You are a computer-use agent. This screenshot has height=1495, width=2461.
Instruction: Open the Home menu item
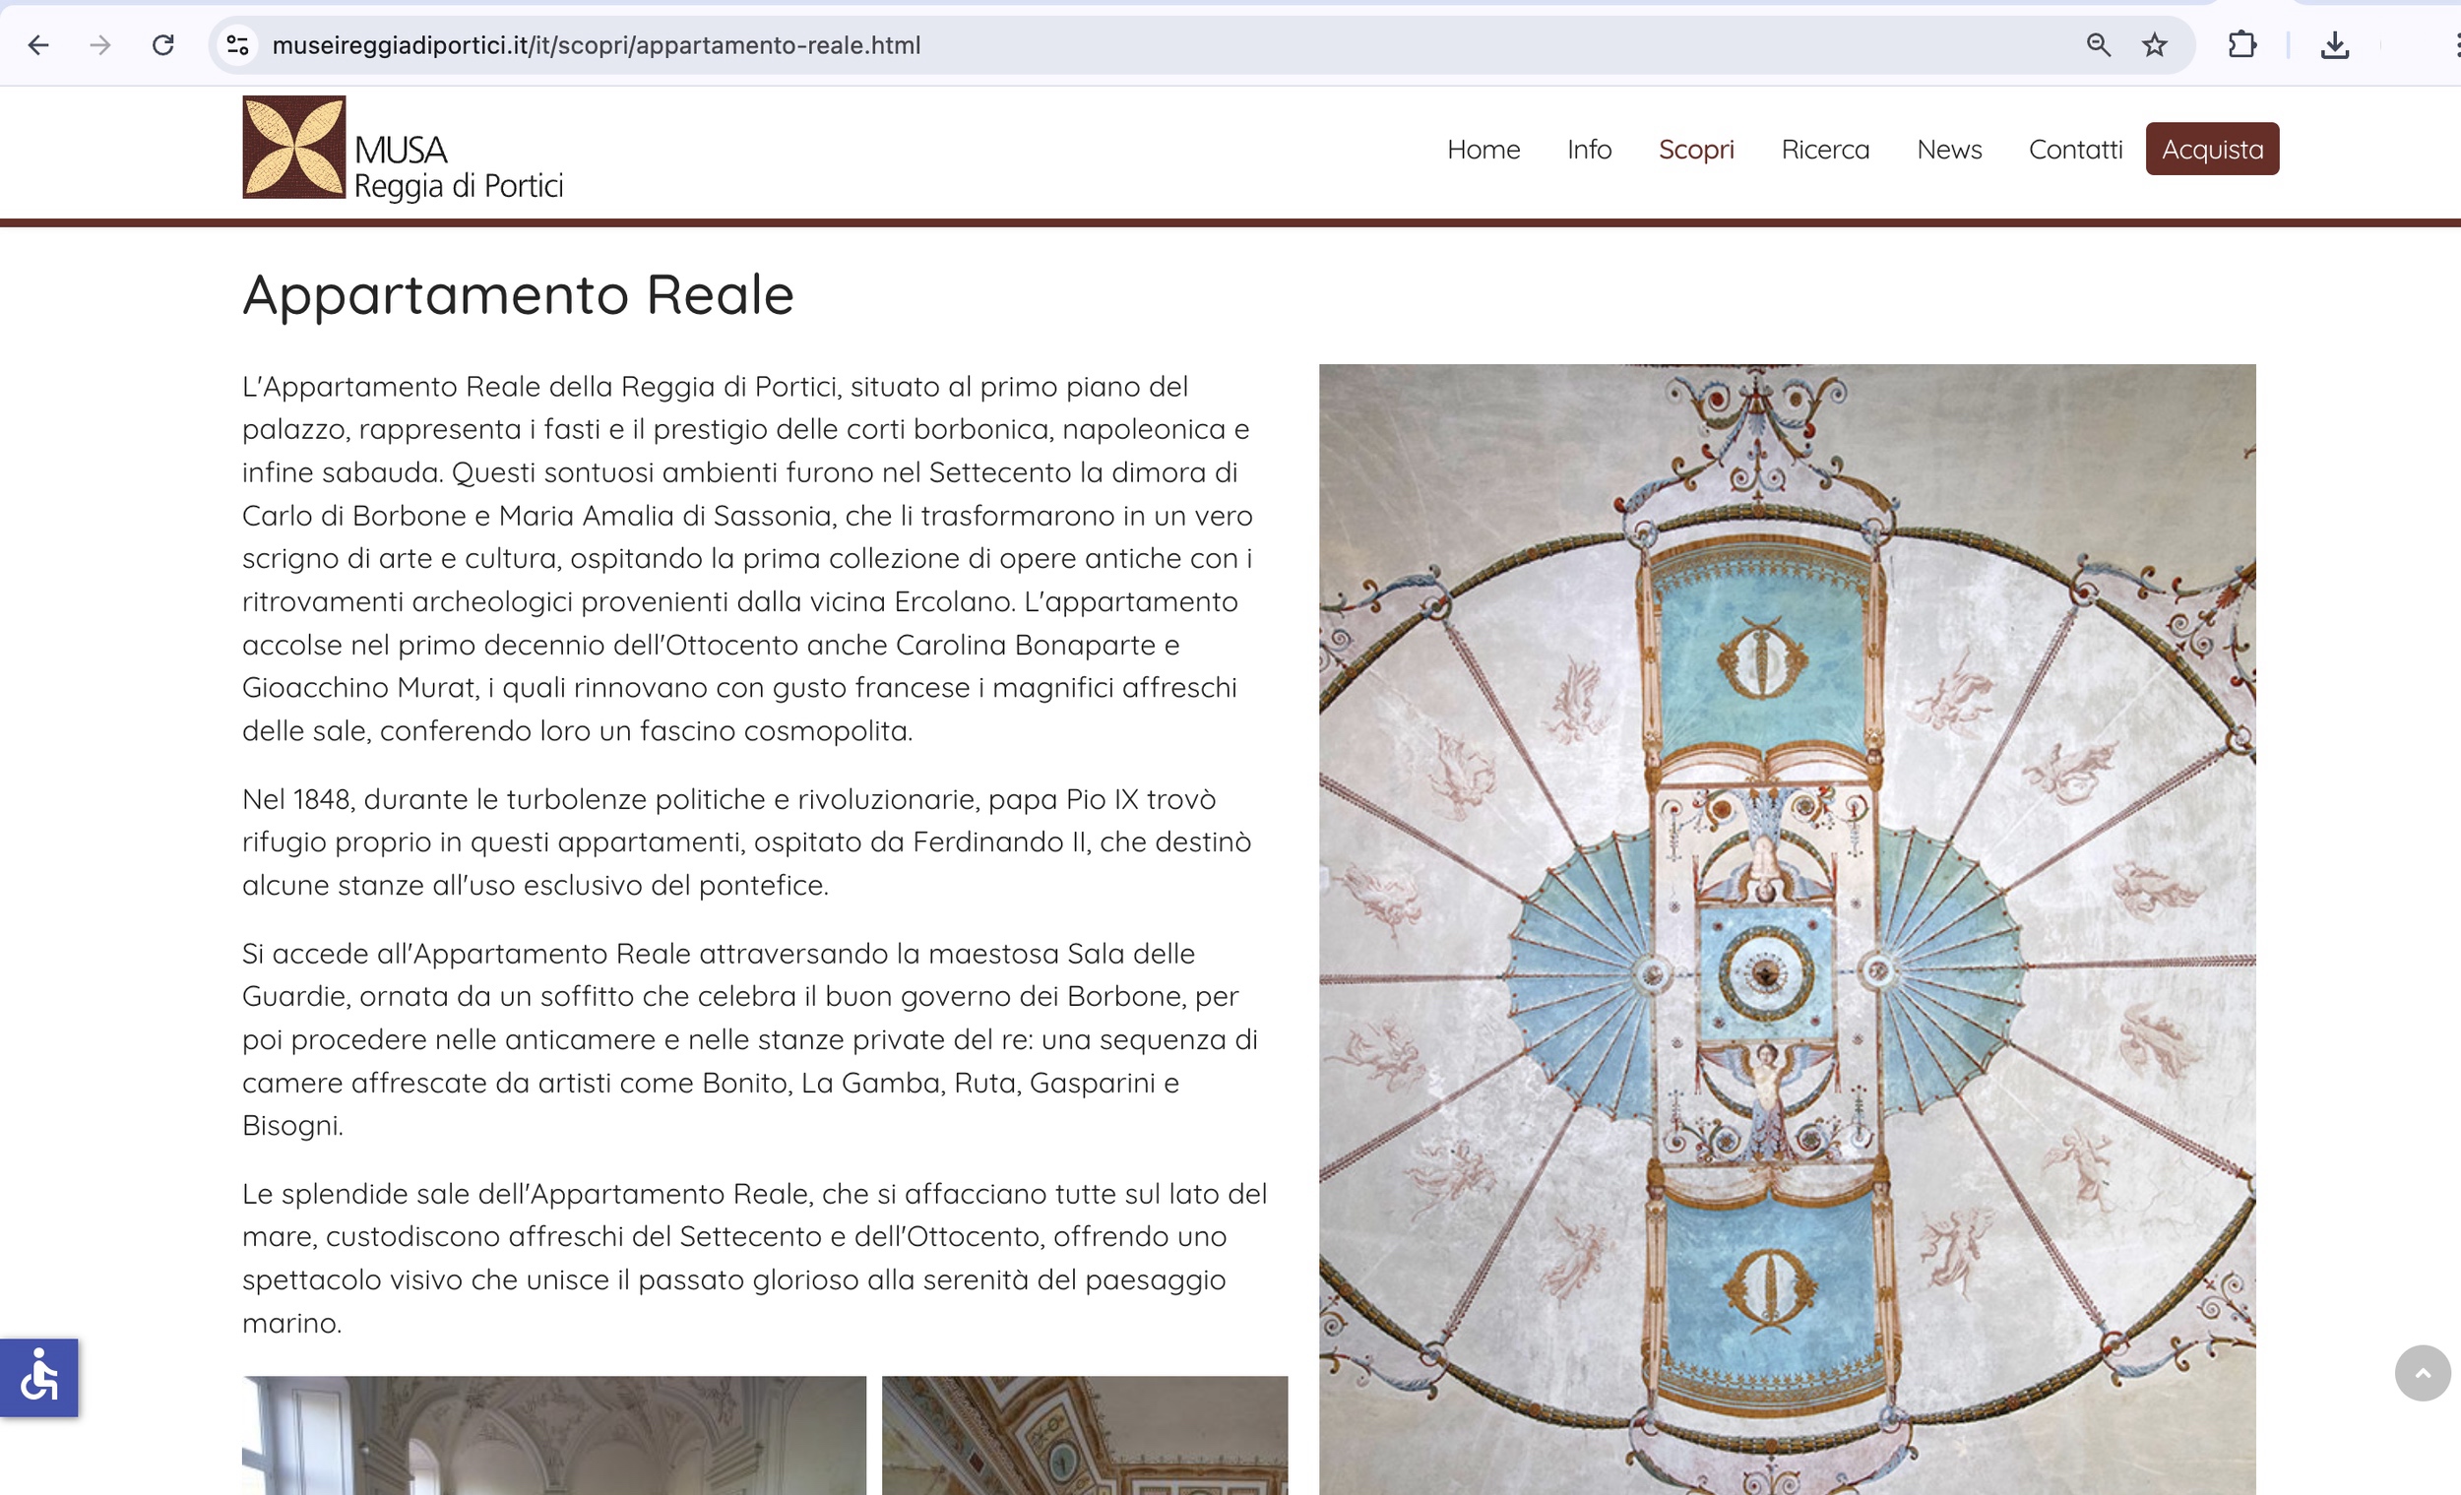pos(1483,149)
